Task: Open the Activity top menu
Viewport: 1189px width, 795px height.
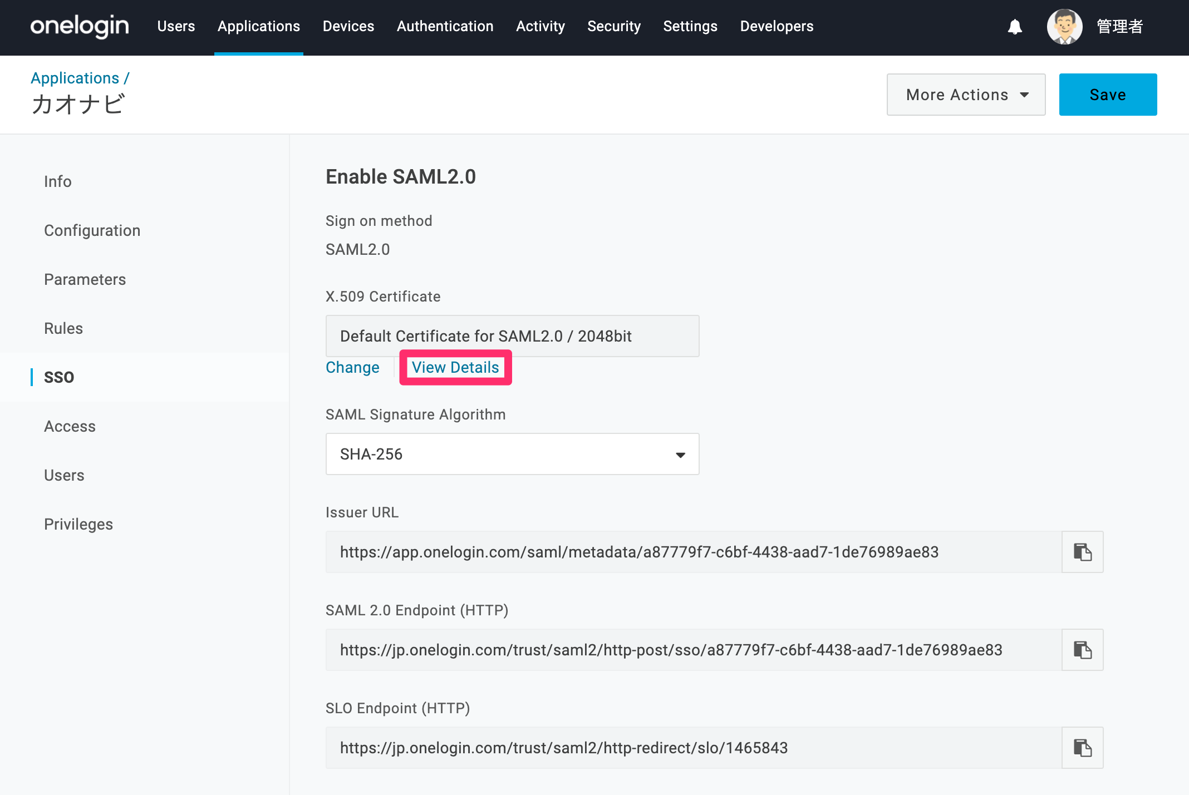Action: 540,26
